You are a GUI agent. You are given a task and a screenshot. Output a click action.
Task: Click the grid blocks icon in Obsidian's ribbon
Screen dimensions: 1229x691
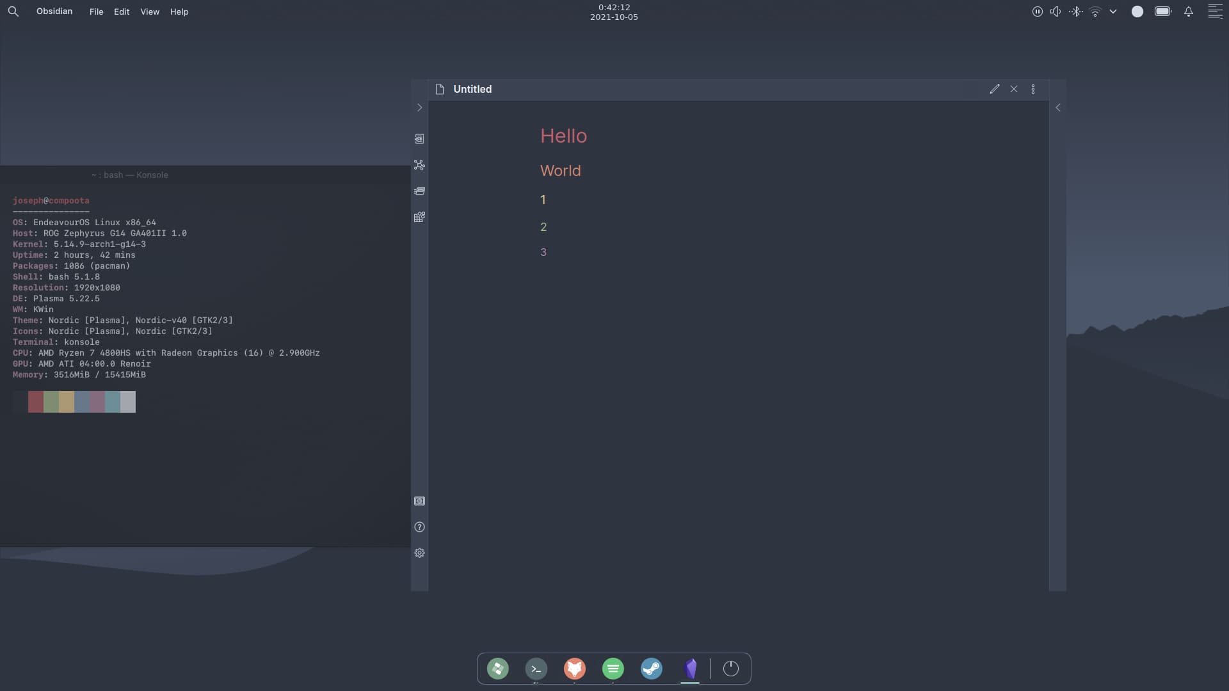click(x=419, y=218)
